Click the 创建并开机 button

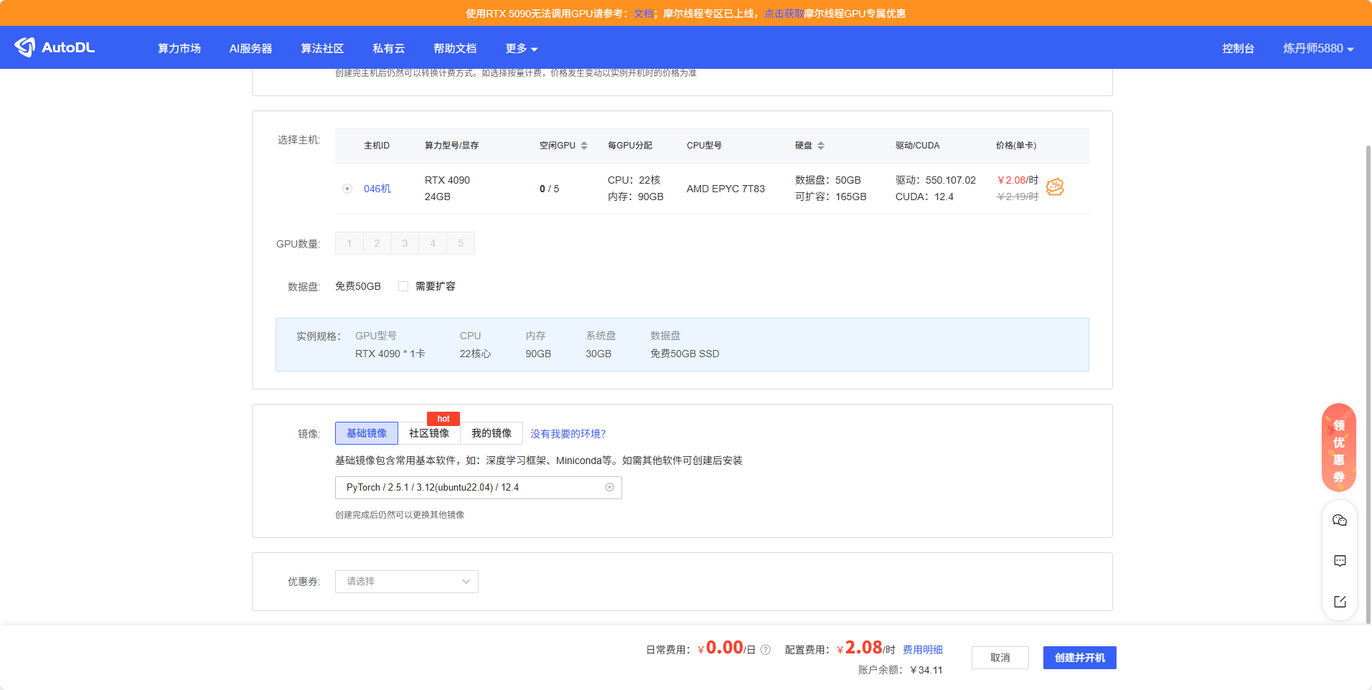(x=1079, y=657)
